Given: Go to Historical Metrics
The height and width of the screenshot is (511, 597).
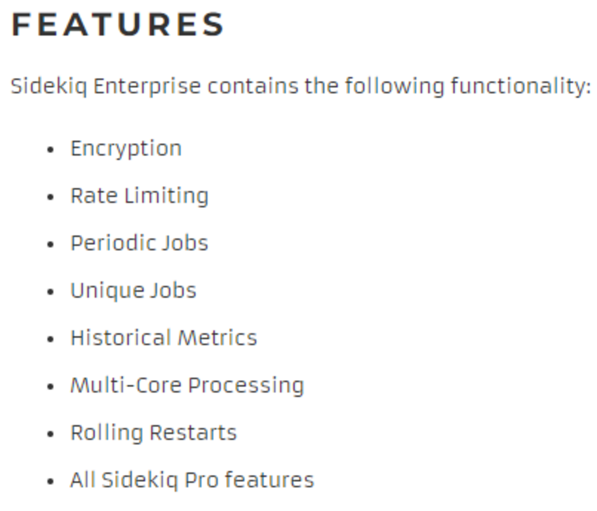Looking at the screenshot, I should pos(163,338).
